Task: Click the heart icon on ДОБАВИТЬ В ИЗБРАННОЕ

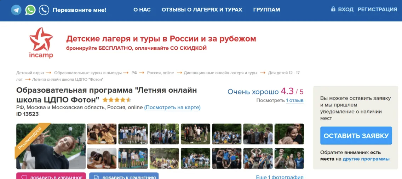Action: pos(24,177)
